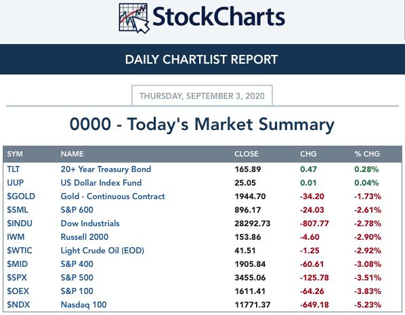Open Russell 2000 chart link
This screenshot has width=405, height=315.
85,237
